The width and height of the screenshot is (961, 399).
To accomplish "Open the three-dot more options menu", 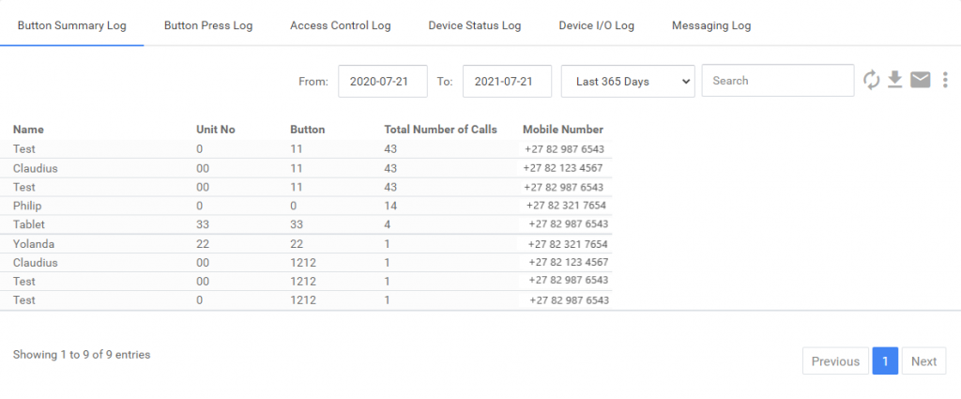I will pos(944,81).
